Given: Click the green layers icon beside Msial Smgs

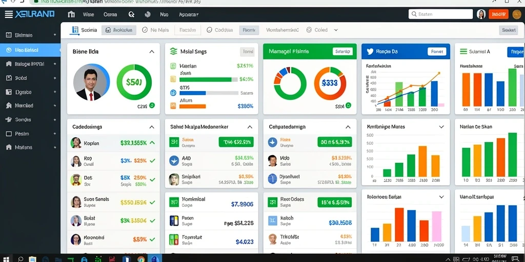Looking at the screenshot, I should click(x=173, y=52).
